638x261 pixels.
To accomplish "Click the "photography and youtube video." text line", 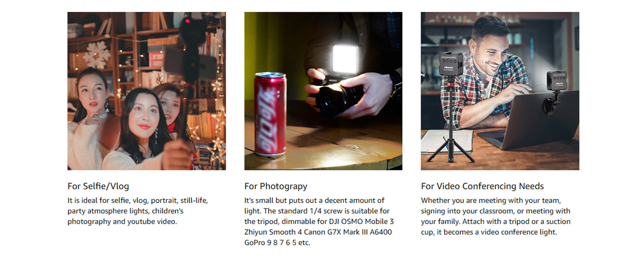I will [x=122, y=221].
